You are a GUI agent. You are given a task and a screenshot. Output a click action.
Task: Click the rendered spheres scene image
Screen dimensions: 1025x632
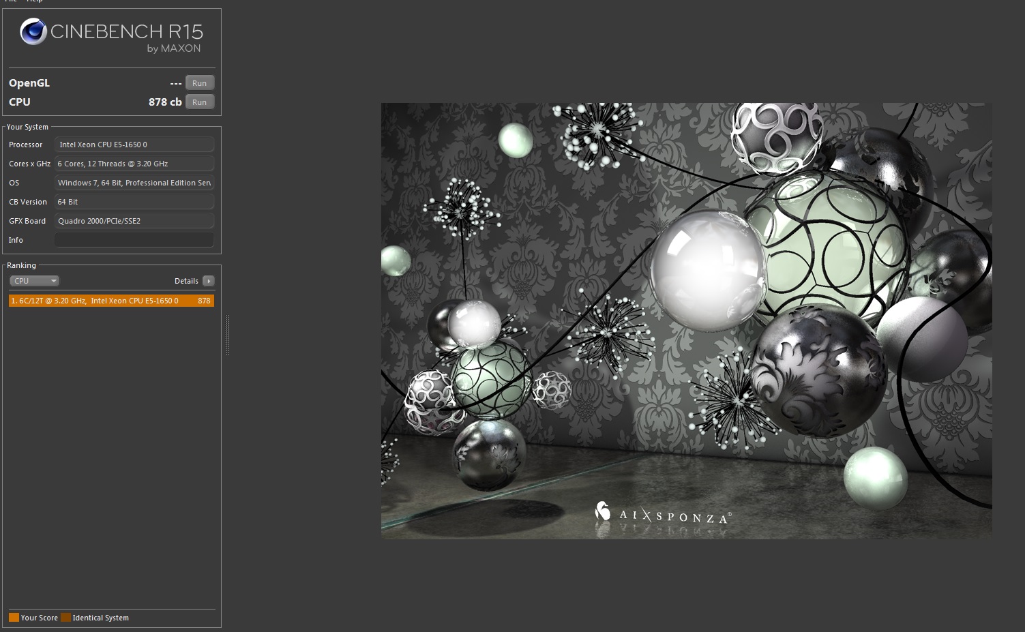(x=686, y=320)
